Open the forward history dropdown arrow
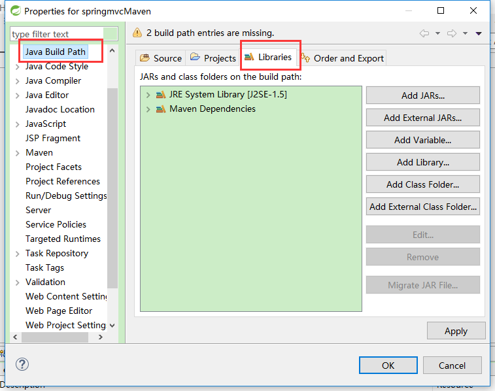 point(465,33)
